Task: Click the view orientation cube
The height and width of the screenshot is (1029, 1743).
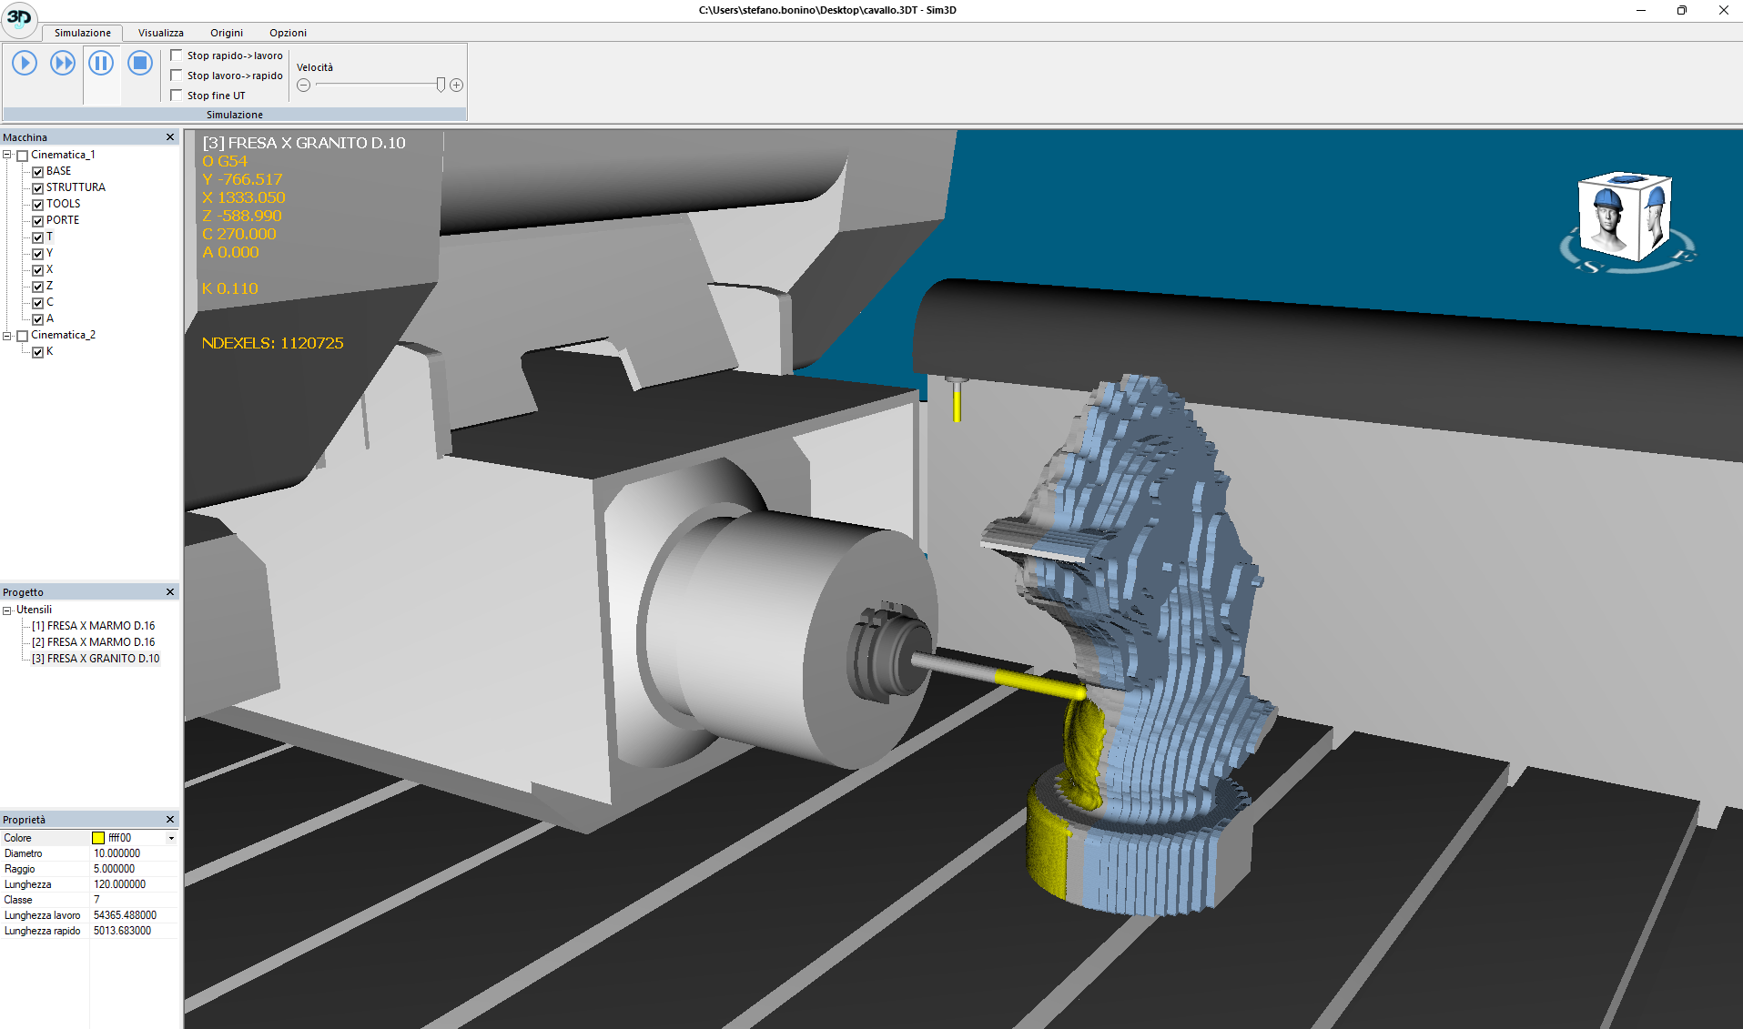Action: coord(1626,218)
